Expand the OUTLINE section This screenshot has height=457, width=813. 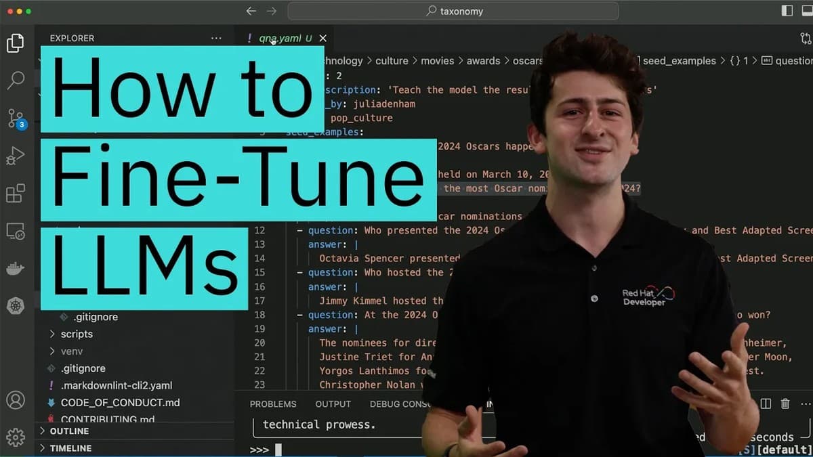70,431
